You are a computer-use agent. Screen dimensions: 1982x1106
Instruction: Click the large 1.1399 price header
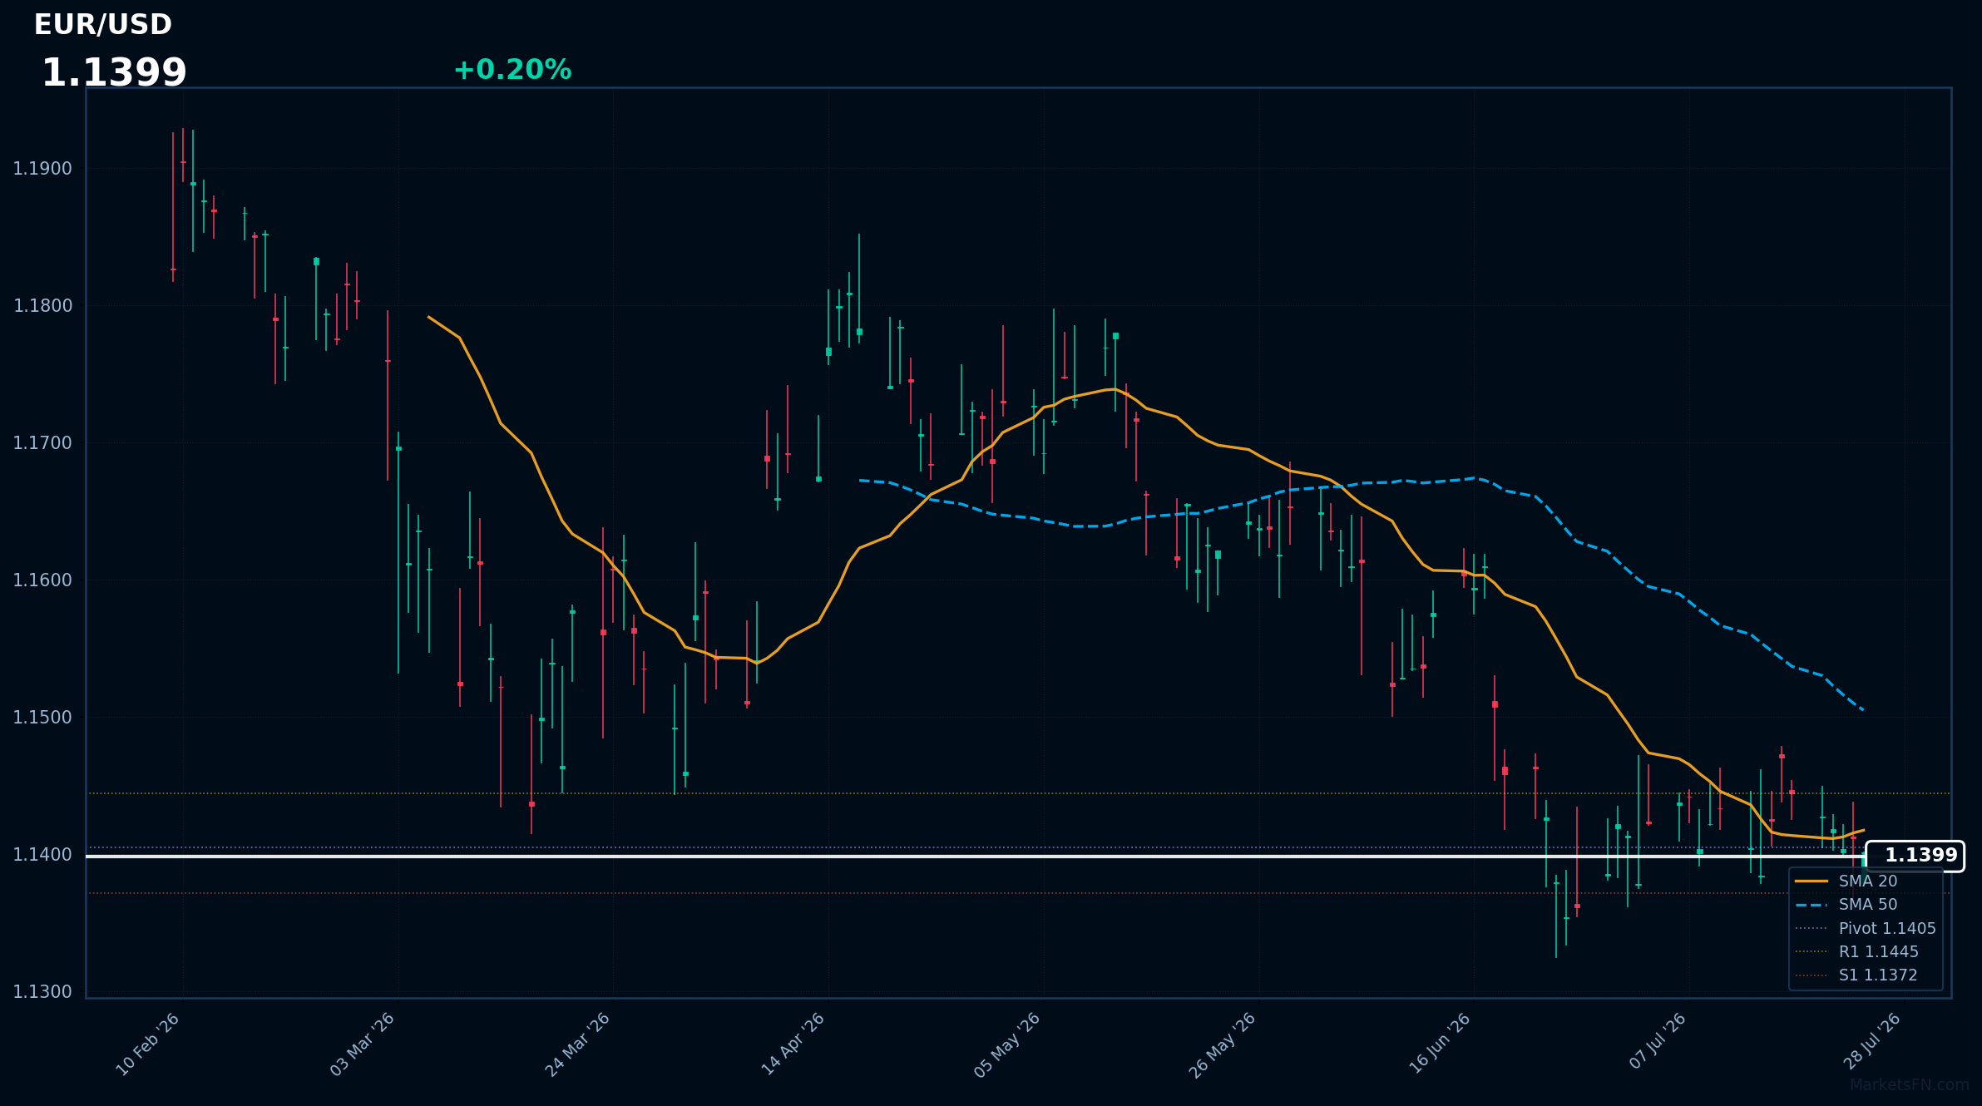(114, 73)
